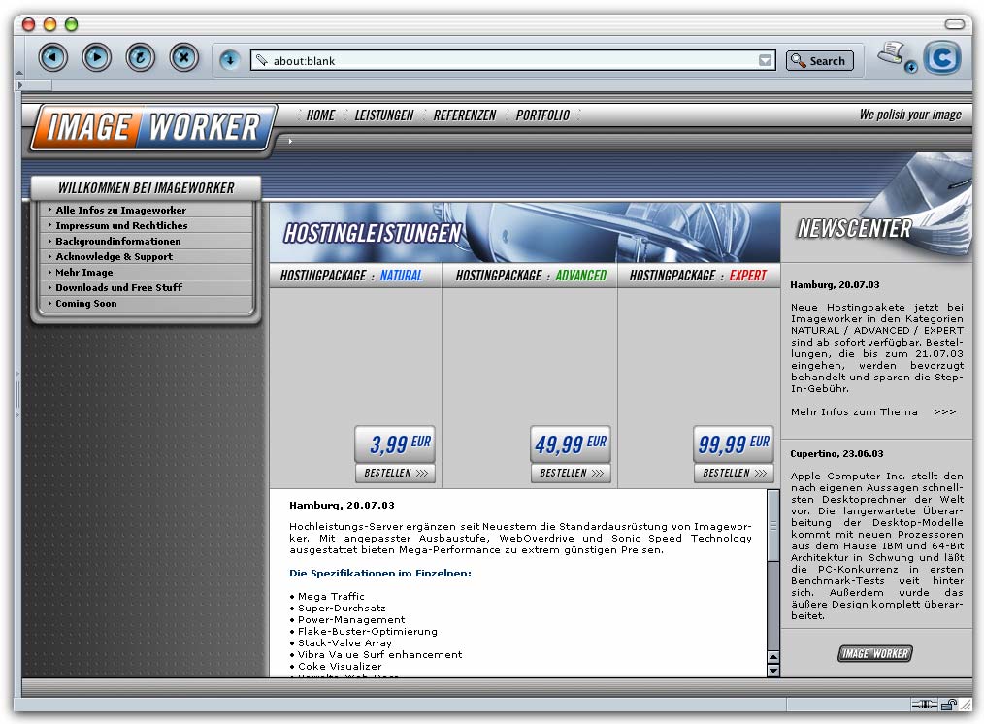984x724 pixels.
Task: Click the scroll down arrow of content pane
Action: pyautogui.click(x=773, y=670)
